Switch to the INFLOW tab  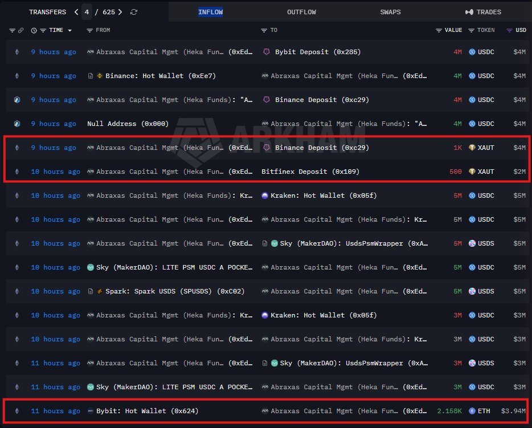pyautogui.click(x=210, y=12)
